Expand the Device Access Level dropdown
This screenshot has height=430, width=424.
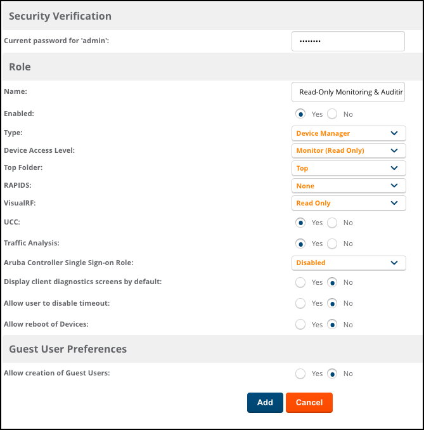pyautogui.click(x=348, y=151)
